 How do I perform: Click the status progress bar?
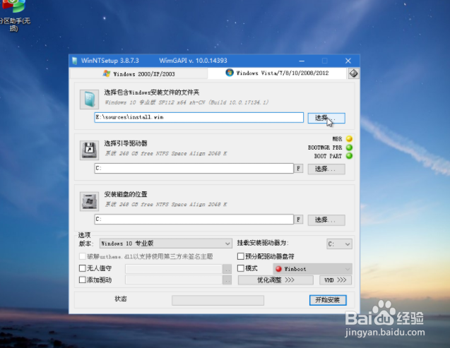tap(218, 301)
